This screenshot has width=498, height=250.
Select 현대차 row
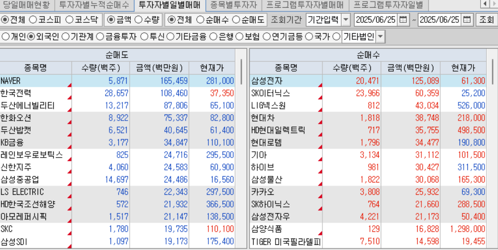pos(368,118)
